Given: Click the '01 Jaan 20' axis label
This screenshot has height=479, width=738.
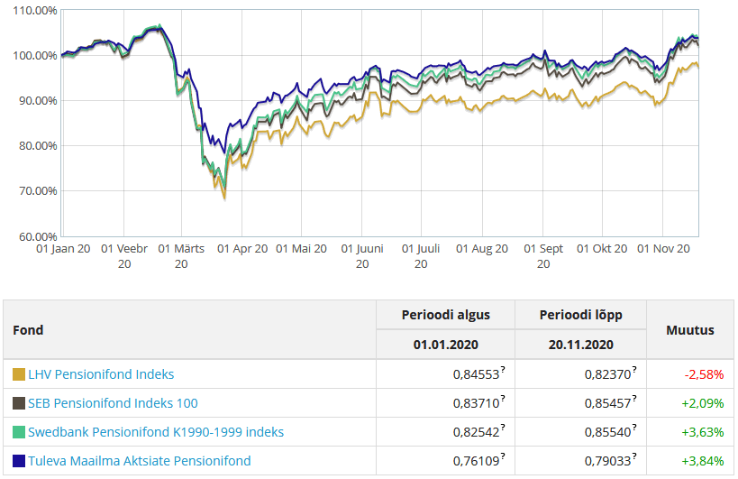Looking at the screenshot, I should point(63,249).
